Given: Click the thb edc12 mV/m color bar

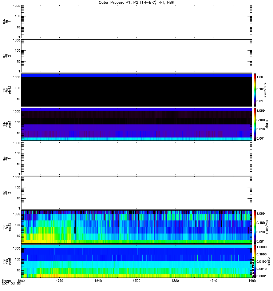Looking at the screenshot, I should (x=256, y=90).
